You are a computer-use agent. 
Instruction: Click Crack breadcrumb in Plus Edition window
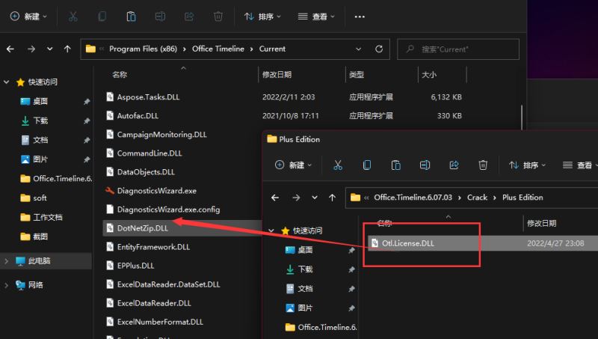[x=477, y=198]
